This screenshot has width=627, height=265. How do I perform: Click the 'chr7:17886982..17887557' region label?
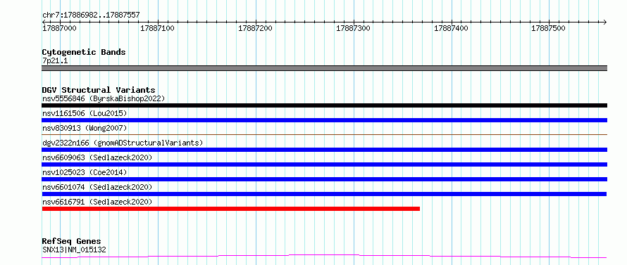(x=91, y=15)
